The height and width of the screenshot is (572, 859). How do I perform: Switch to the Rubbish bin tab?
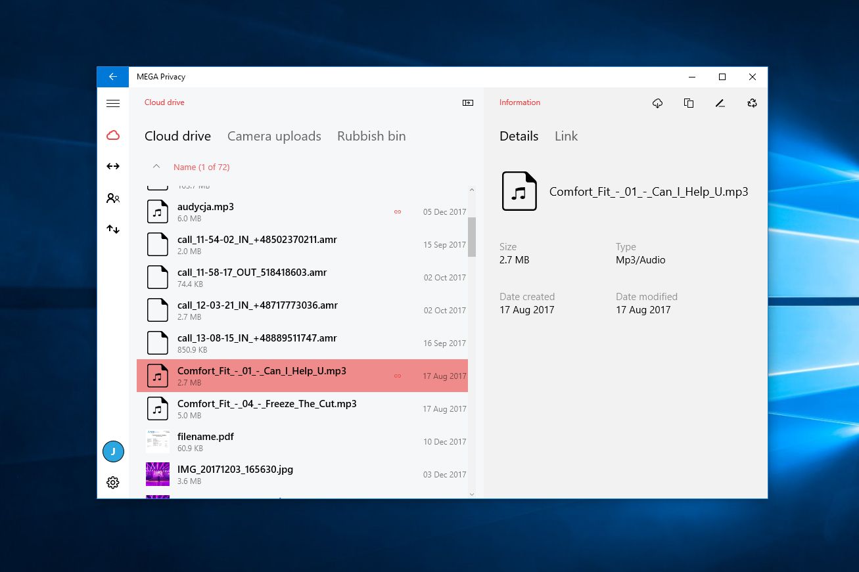coord(371,136)
